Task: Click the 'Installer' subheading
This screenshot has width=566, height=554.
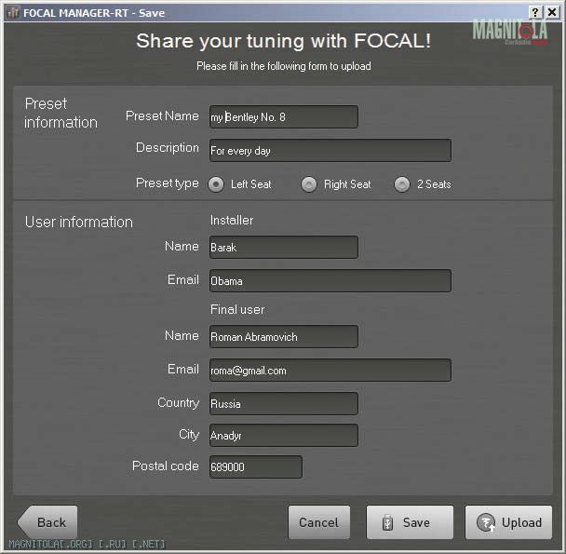Action: 232,221
